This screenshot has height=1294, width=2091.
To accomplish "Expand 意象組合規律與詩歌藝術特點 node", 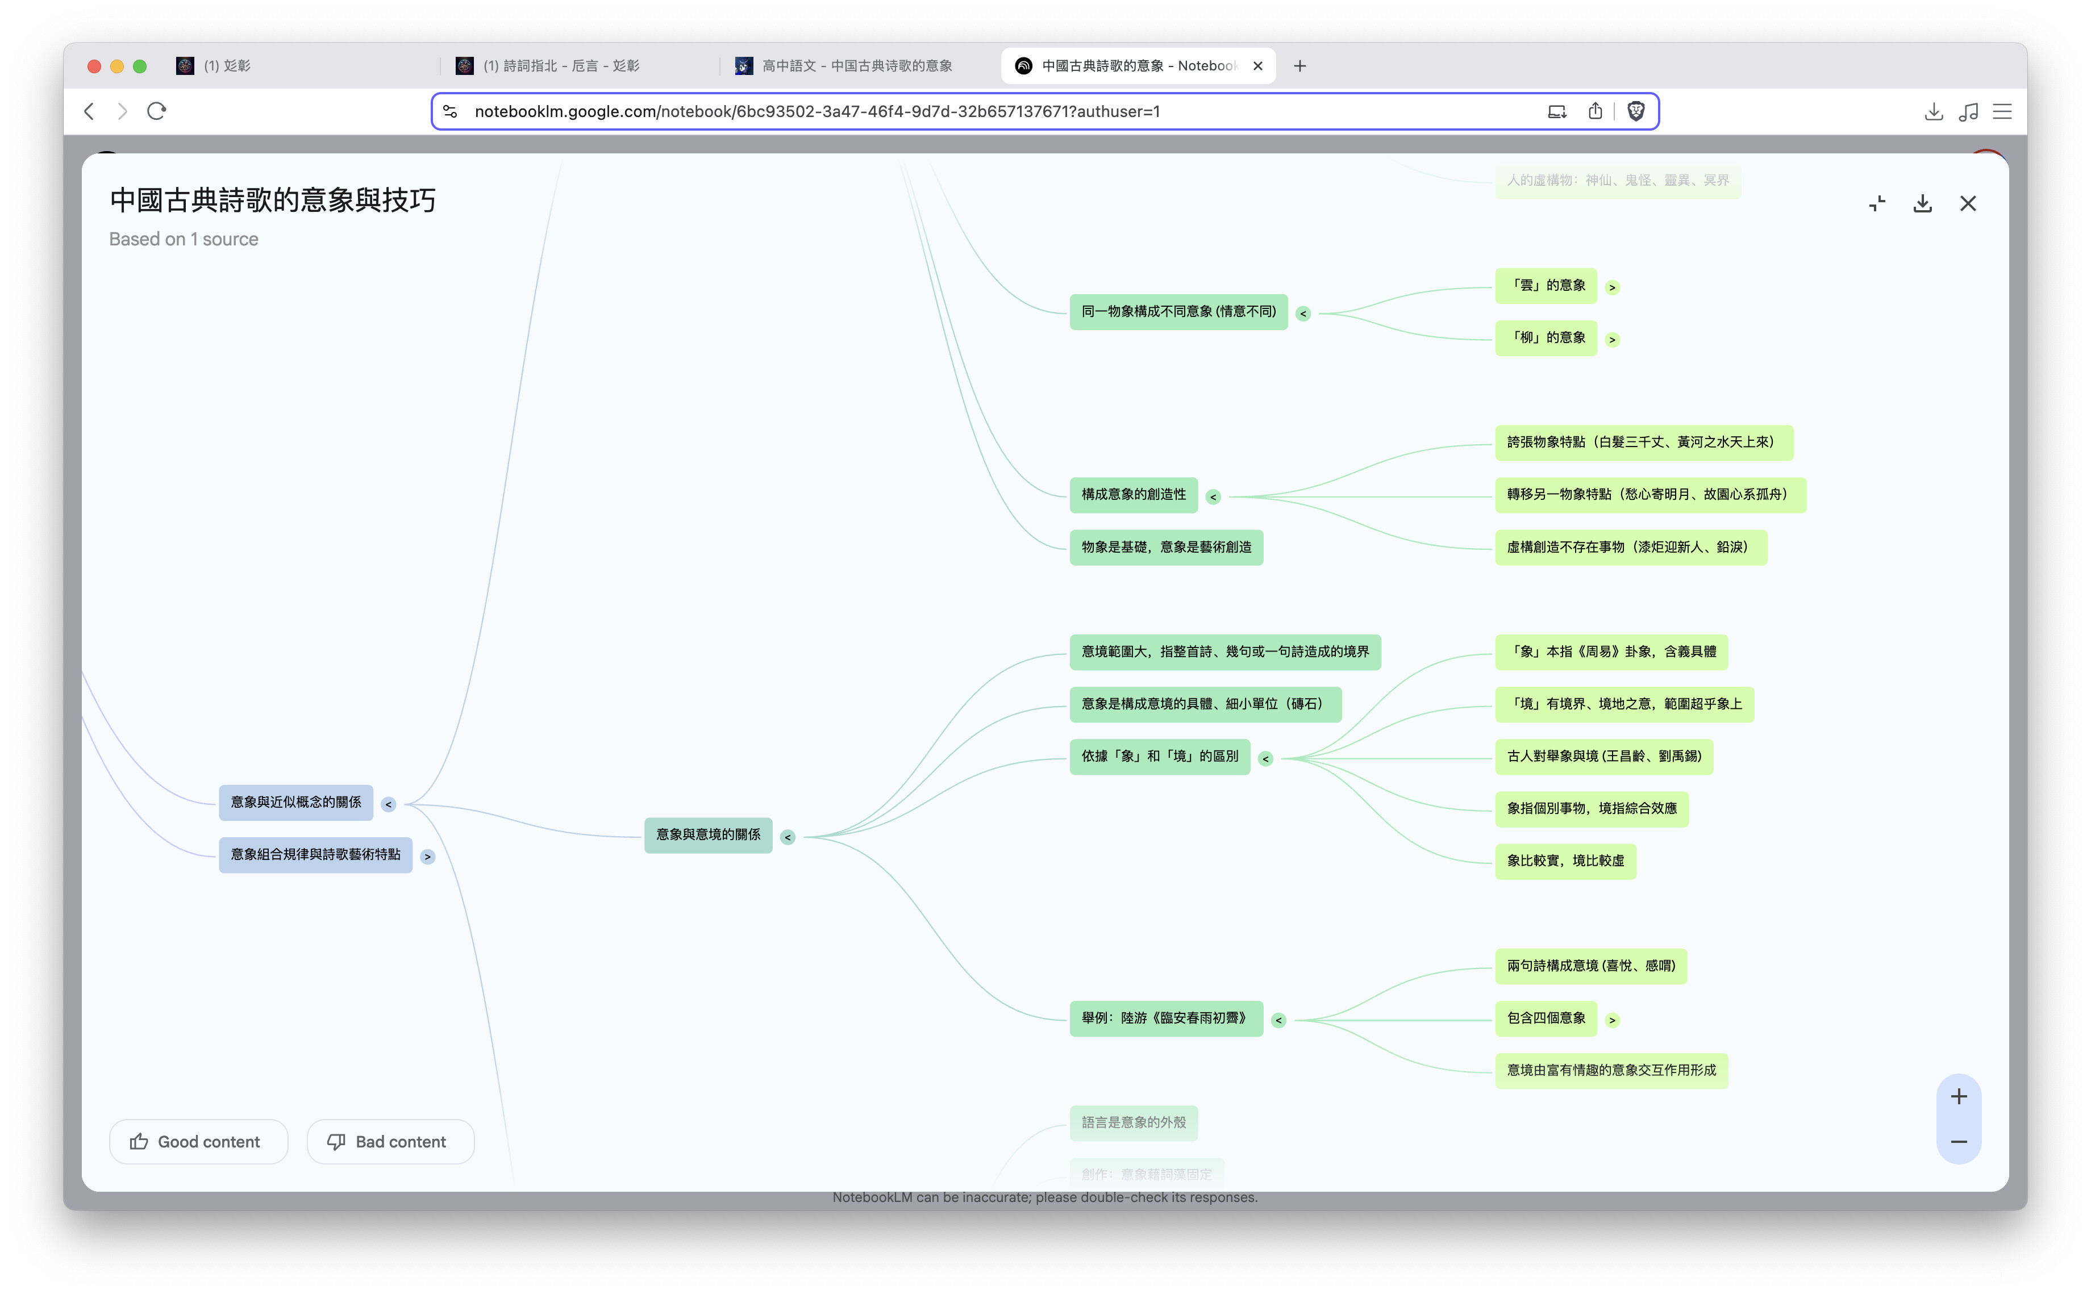I will coord(427,857).
